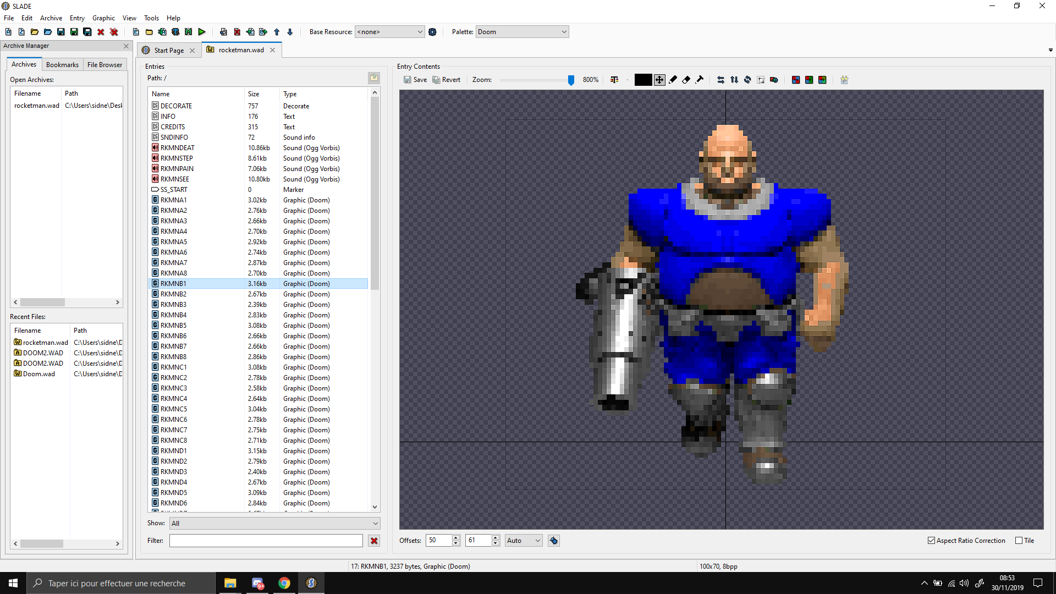The width and height of the screenshot is (1056, 594).
Task: Click the crop graphic icon
Action: tap(761, 80)
